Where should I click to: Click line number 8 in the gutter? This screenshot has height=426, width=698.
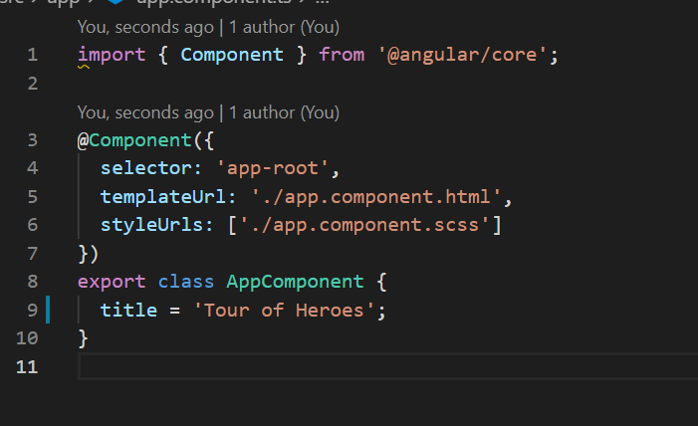(x=33, y=283)
